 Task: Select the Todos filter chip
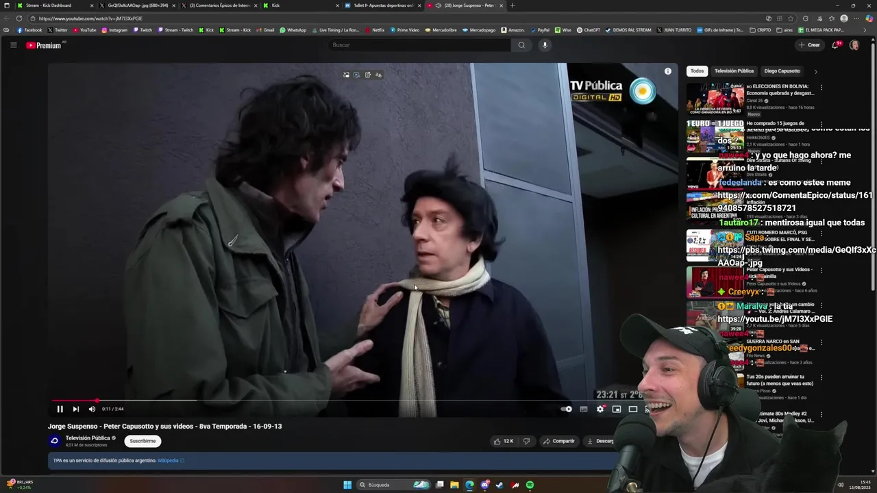[x=697, y=71]
